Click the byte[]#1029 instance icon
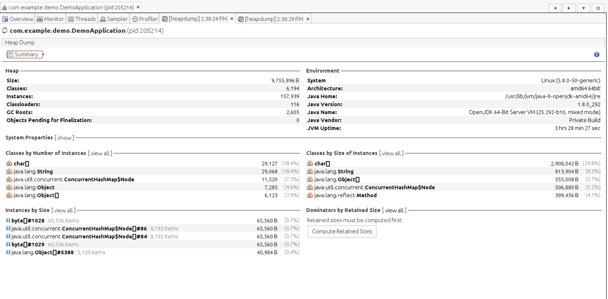The height and width of the screenshot is (299, 608). click(8, 244)
